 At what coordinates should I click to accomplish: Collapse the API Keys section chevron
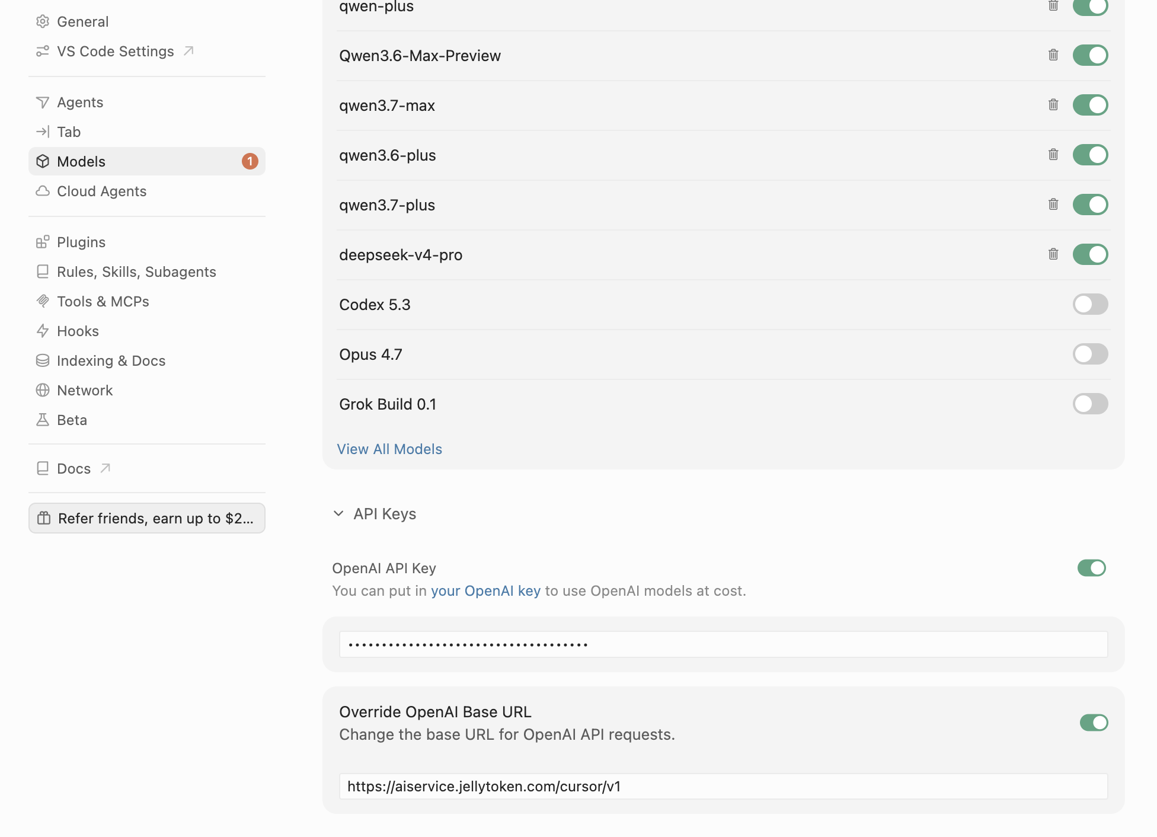[x=338, y=513]
